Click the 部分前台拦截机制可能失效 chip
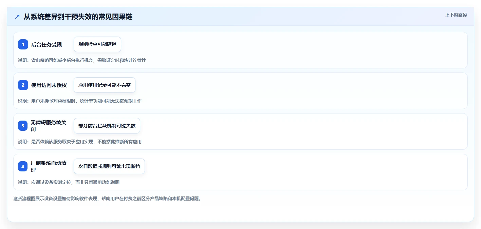The height and width of the screenshot is (229, 481). [x=107, y=126]
